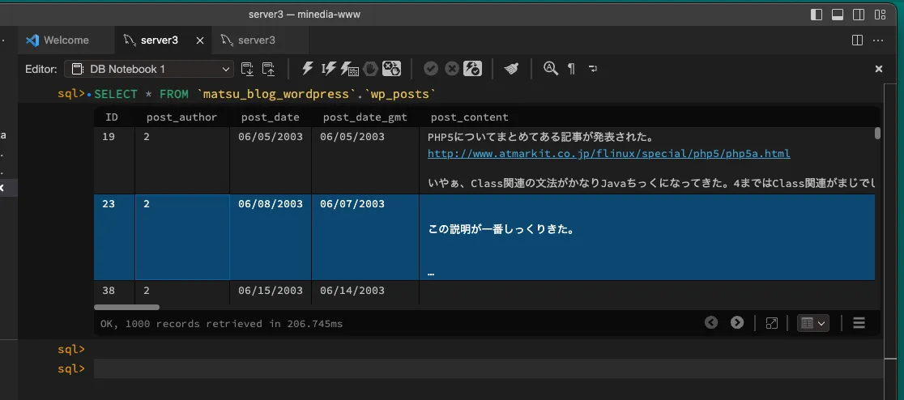Switch to the second server3 tab
The image size is (904, 400).
tap(255, 40)
